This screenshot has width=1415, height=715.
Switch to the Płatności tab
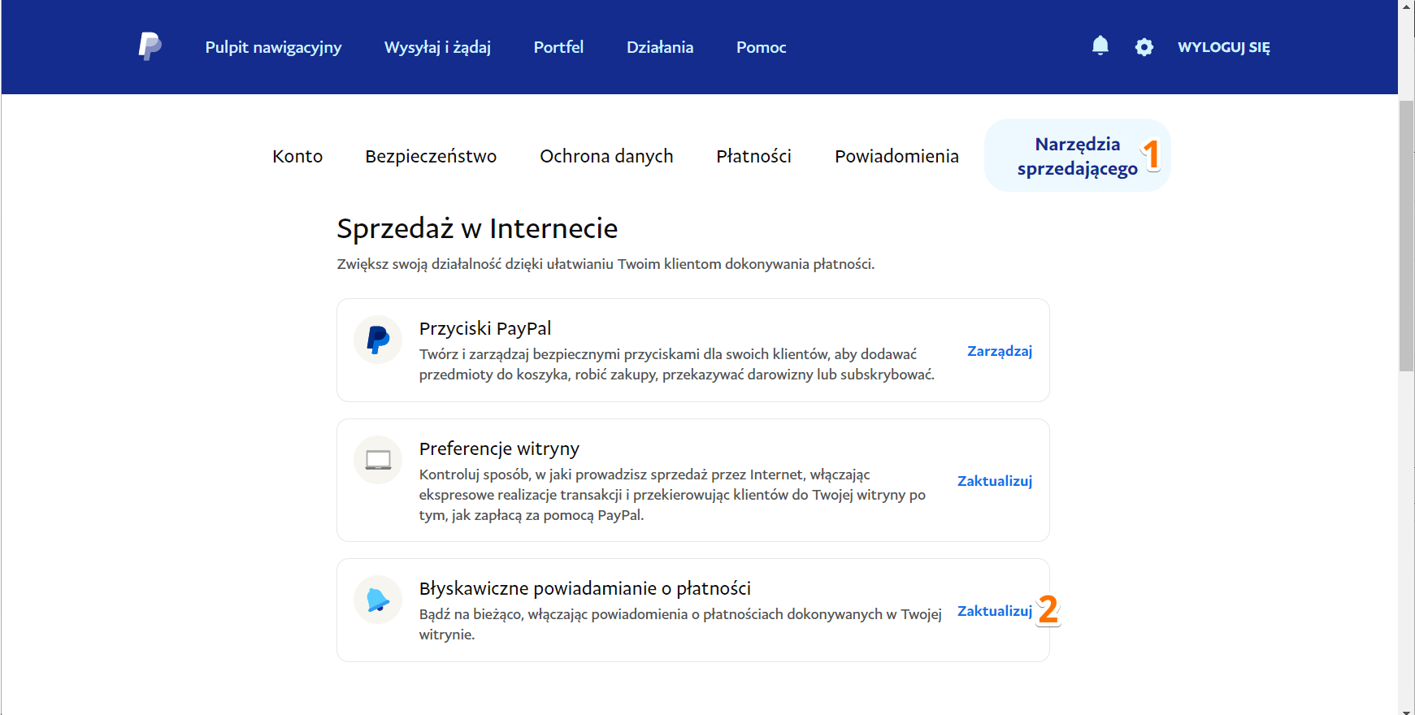click(753, 156)
